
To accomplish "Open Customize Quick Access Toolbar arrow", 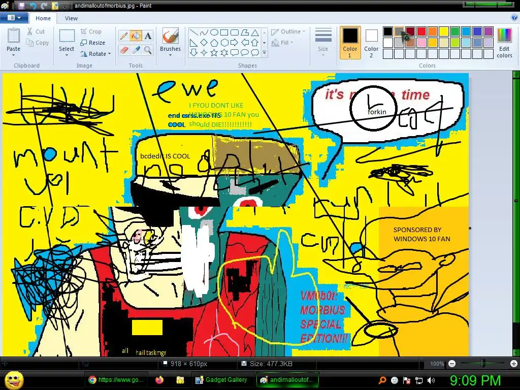I will tap(64, 6).
